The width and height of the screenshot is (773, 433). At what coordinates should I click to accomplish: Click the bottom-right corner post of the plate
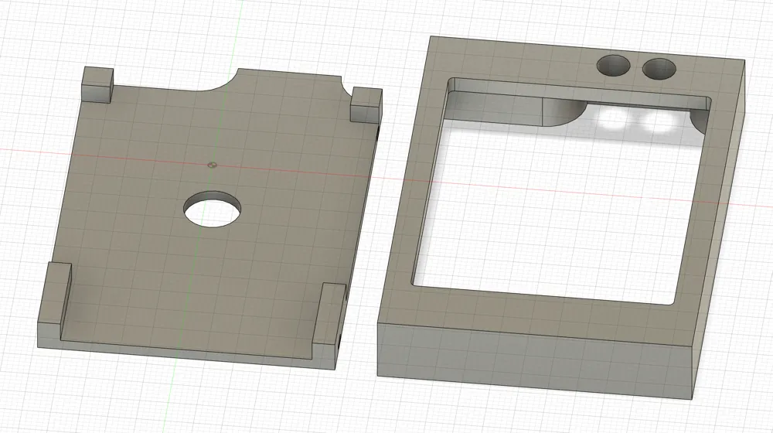(x=330, y=317)
